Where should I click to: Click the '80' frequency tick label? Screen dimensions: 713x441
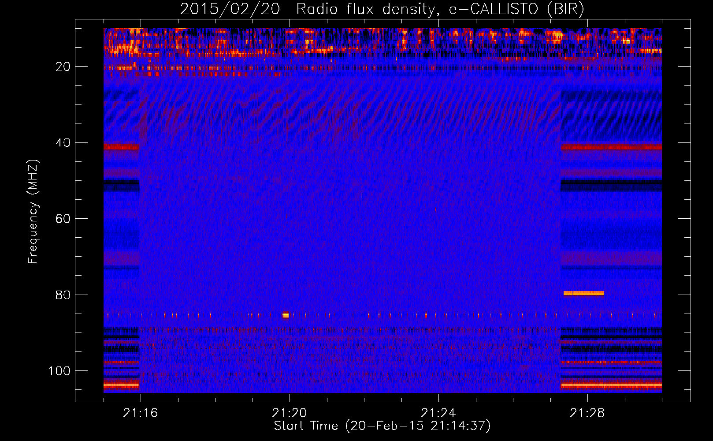[63, 295]
